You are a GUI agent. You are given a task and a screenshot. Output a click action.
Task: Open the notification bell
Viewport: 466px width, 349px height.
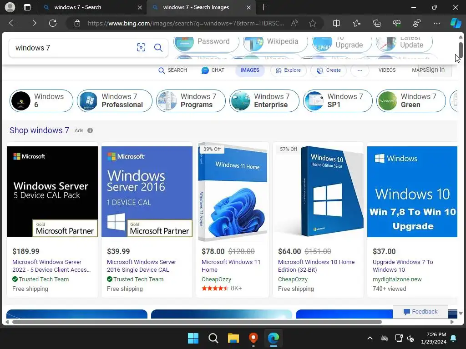click(x=454, y=338)
